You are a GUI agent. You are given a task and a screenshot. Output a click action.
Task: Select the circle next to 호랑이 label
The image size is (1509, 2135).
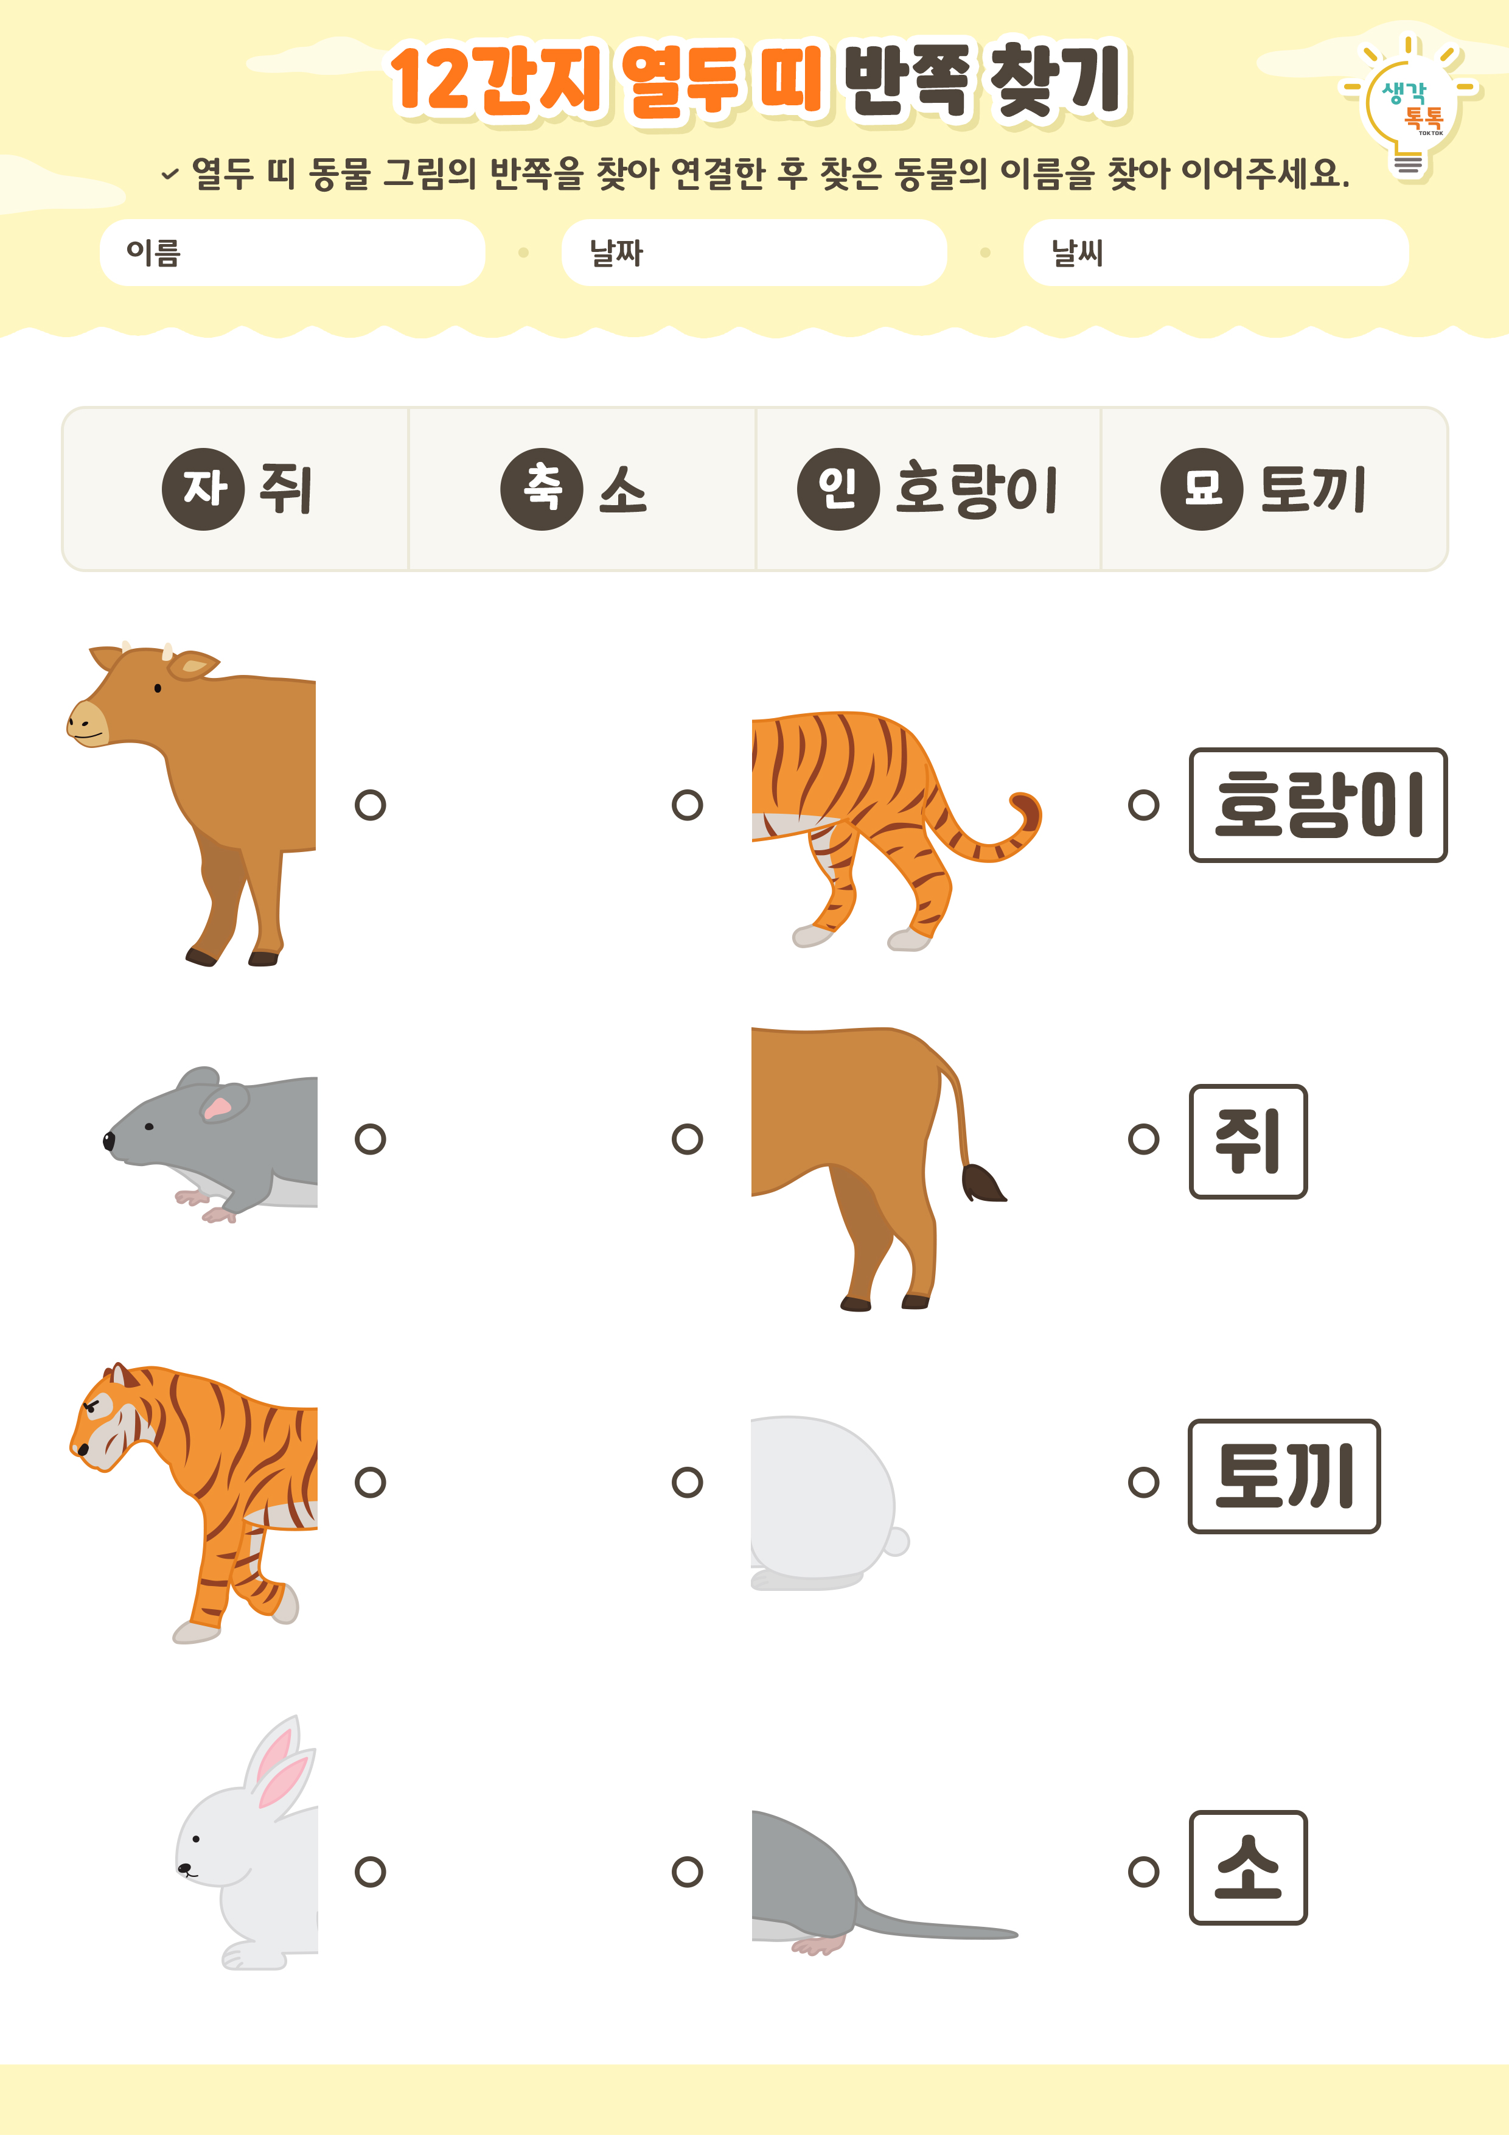tap(1143, 805)
